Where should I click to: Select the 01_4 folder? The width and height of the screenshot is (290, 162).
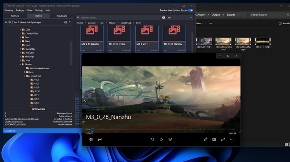click(x=35, y=88)
